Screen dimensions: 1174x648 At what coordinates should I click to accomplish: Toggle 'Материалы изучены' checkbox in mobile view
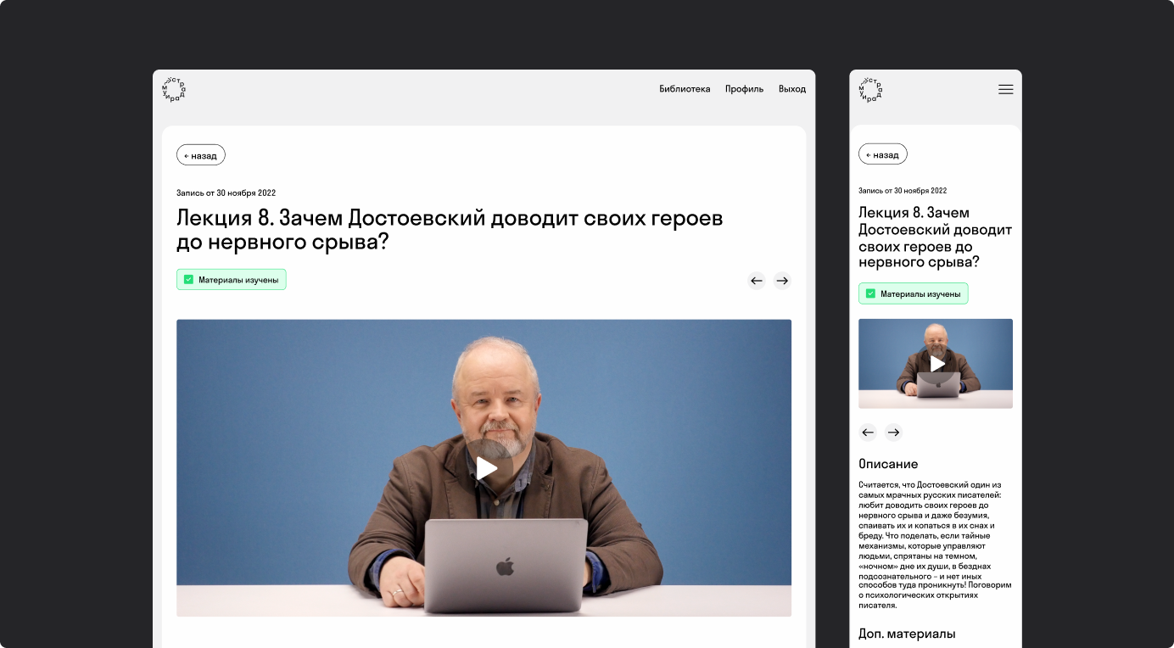coord(871,294)
